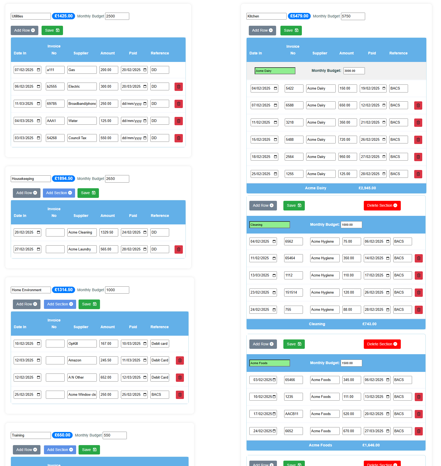The height and width of the screenshot is (466, 441).
Task: Remove the Amazon row with trash icon
Action: click(x=180, y=360)
